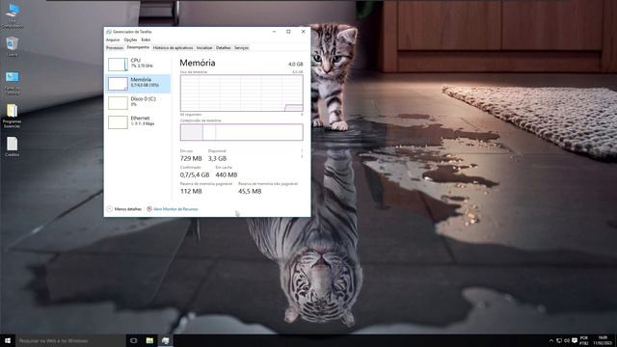Maximize the Task Manager window
Screen dimensions: 617x347
(x=288, y=32)
